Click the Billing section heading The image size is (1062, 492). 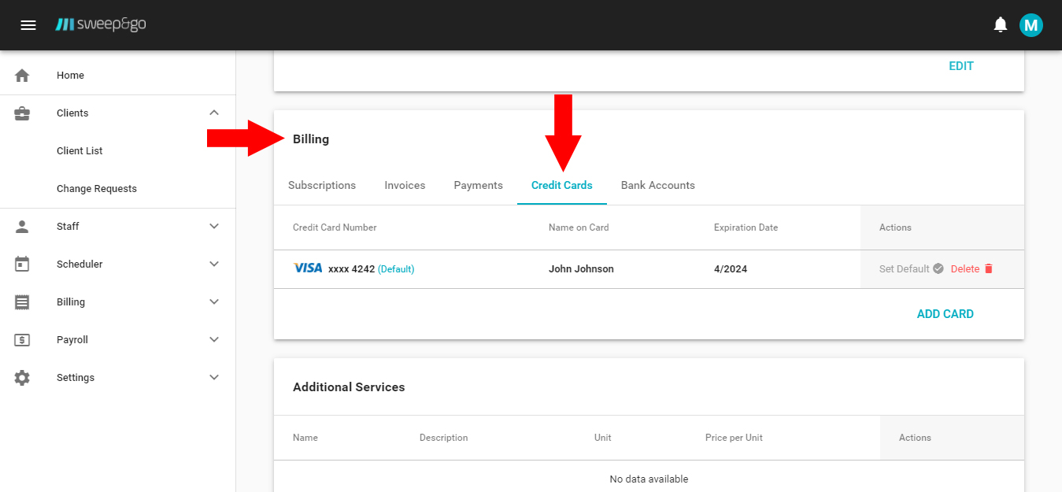tap(311, 139)
